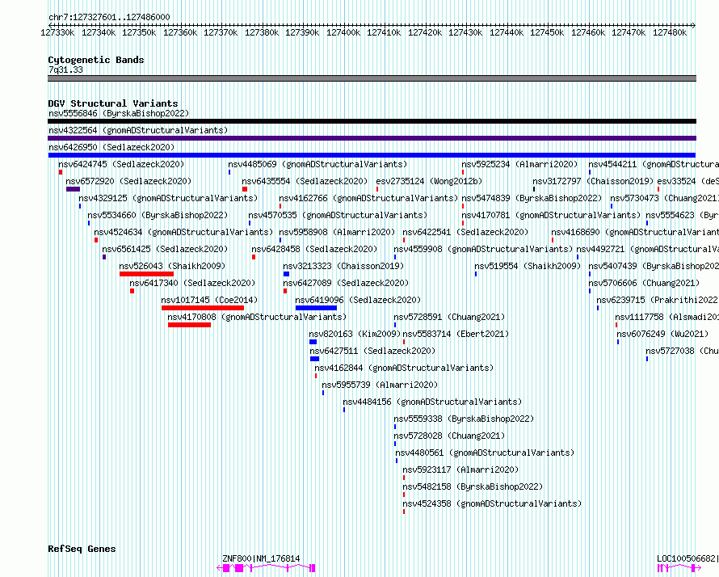Select label nsv5559338 (ByrskaBishop2022)
Screen dimensions: 719x577
(x=464, y=419)
